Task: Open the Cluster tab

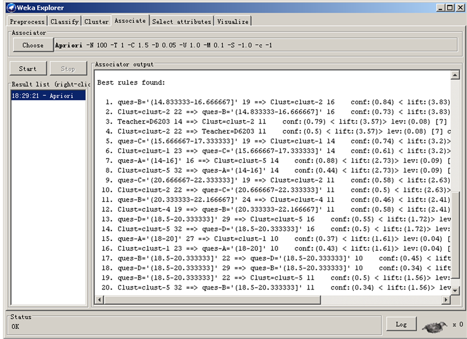Action: (97, 21)
